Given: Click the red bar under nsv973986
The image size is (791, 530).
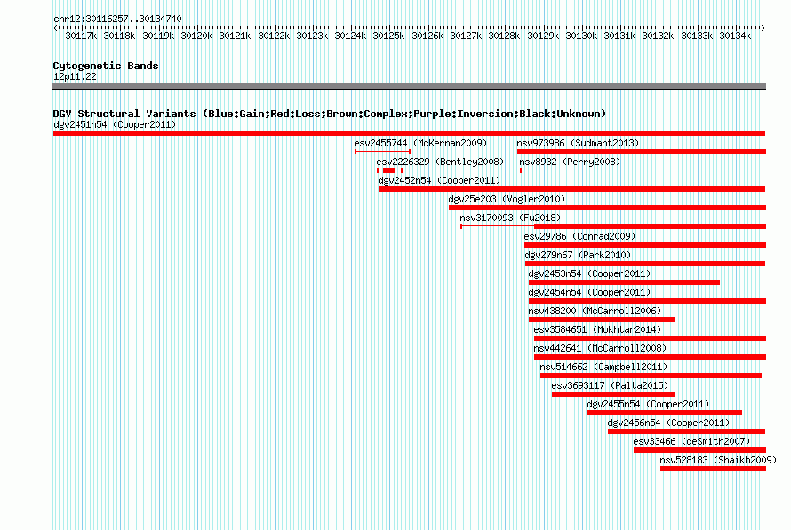Looking at the screenshot, I should pyautogui.click(x=641, y=152).
